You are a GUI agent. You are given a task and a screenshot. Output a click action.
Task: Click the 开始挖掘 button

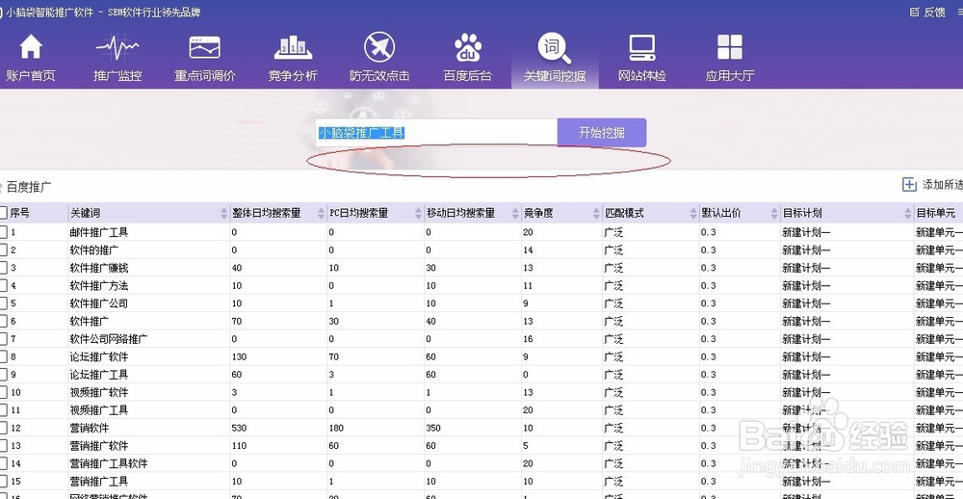pyautogui.click(x=602, y=133)
